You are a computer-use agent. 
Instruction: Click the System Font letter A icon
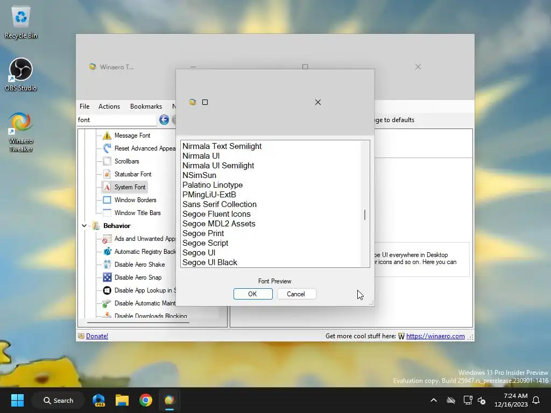pos(107,187)
